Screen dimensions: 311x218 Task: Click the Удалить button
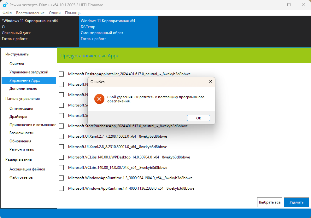296,202
